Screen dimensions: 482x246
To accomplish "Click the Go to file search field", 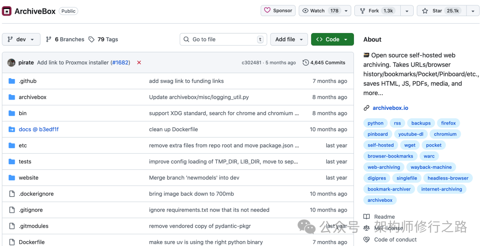I will 224,39.
